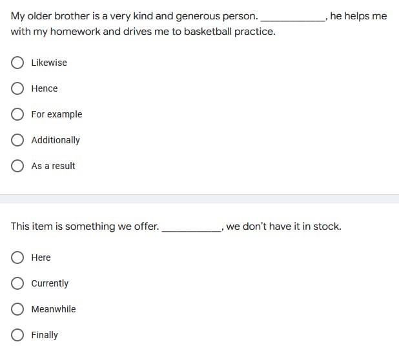Click the 'Meanwhile' option label text

coord(54,309)
